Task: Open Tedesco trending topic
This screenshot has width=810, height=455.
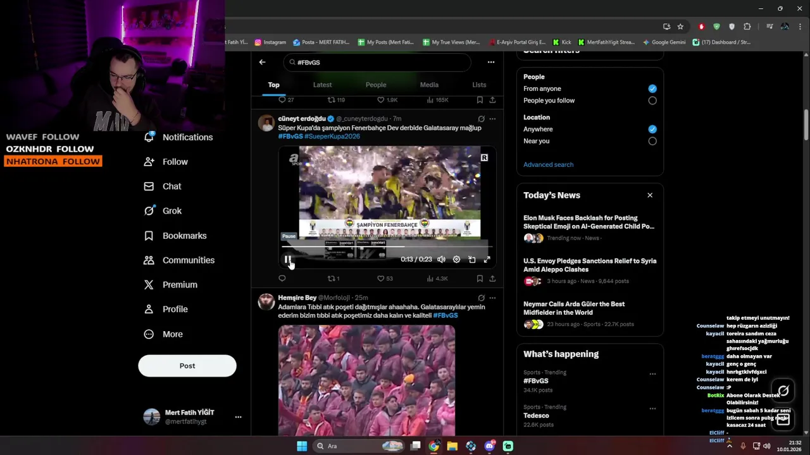Action: point(536,416)
